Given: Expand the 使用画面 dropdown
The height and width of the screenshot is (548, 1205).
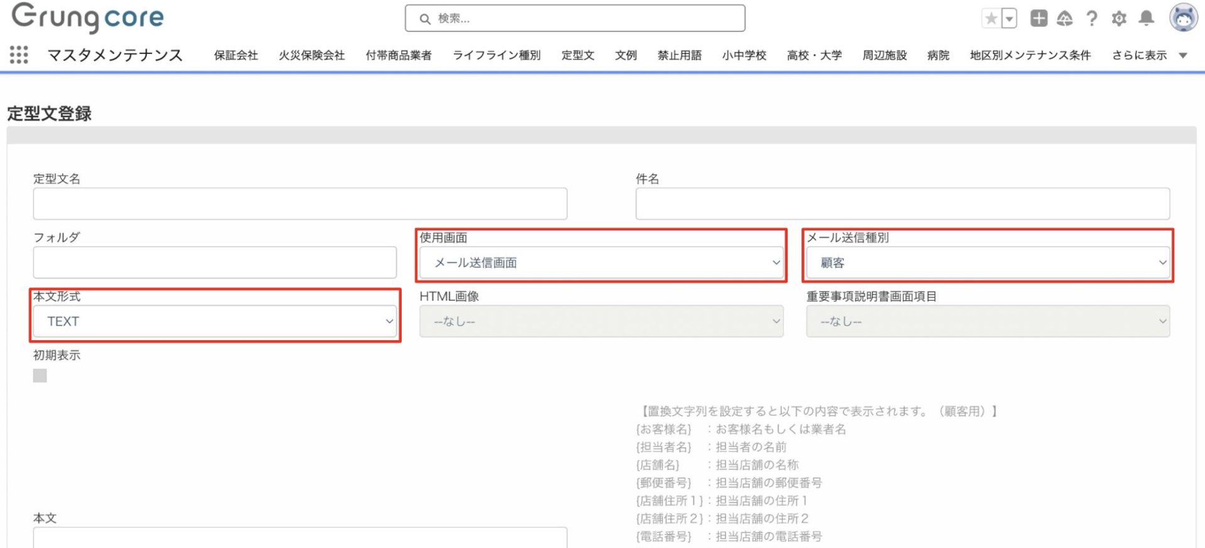Looking at the screenshot, I should (x=601, y=263).
